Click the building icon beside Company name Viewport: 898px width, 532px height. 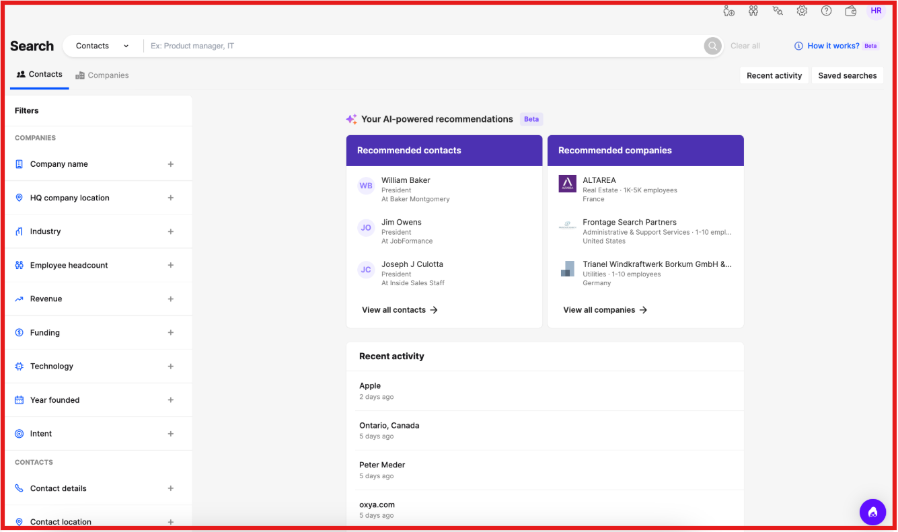click(19, 164)
